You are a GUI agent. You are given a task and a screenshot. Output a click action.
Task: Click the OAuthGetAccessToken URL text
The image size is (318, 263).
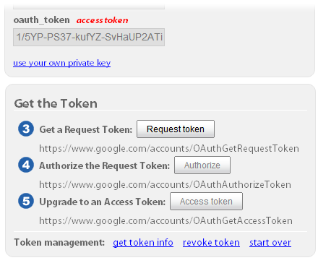[x=166, y=221]
